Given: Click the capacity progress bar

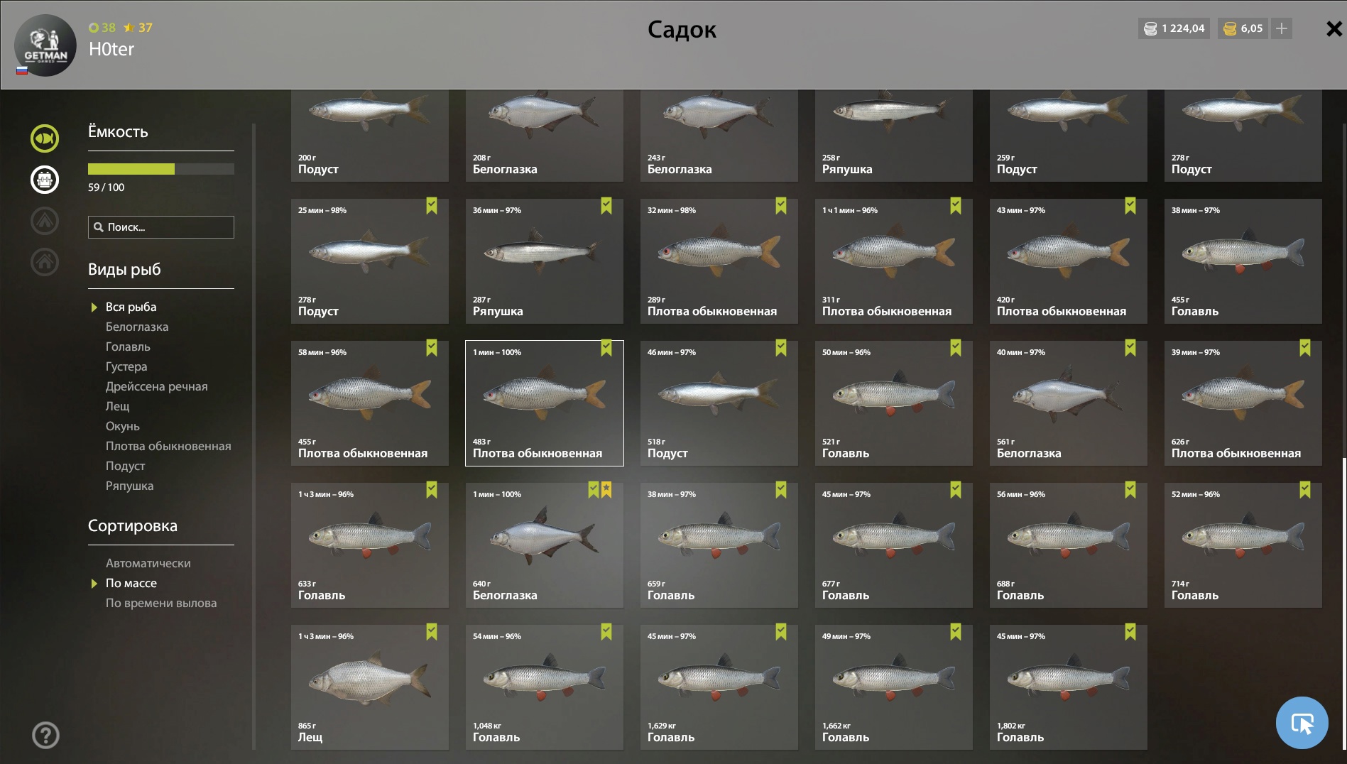Looking at the screenshot, I should (161, 169).
